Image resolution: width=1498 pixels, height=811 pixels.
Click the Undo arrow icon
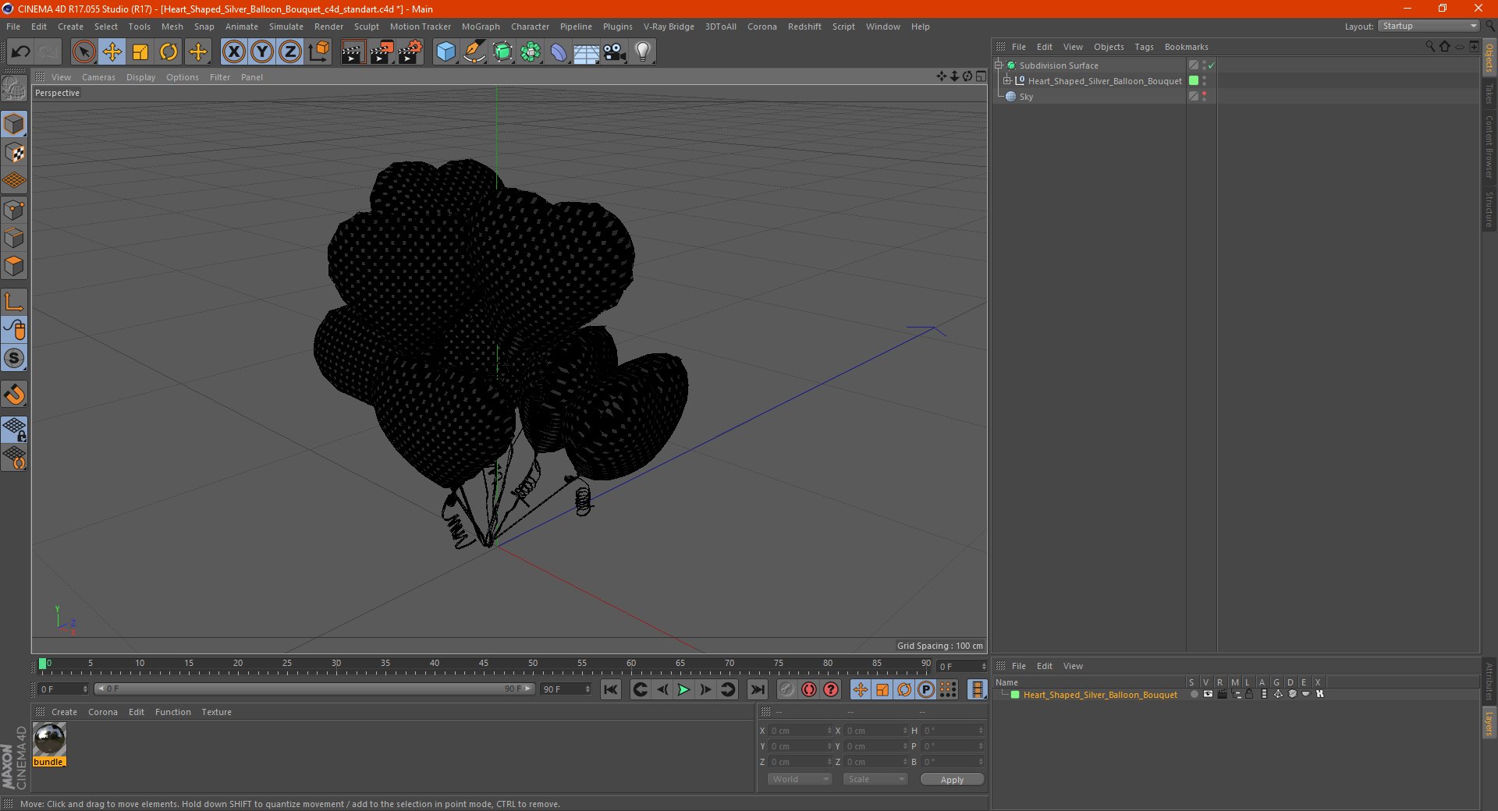[x=20, y=52]
